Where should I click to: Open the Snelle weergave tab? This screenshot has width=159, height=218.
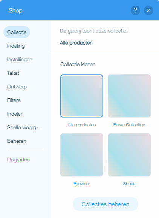coord(24,127)
